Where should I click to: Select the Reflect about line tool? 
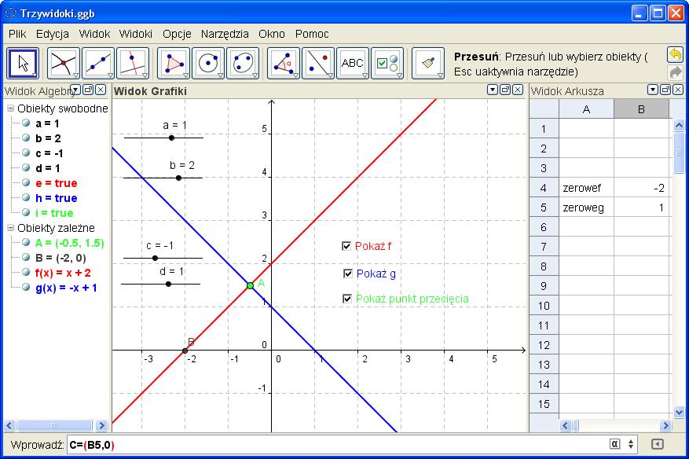click(x=318, y=64)
